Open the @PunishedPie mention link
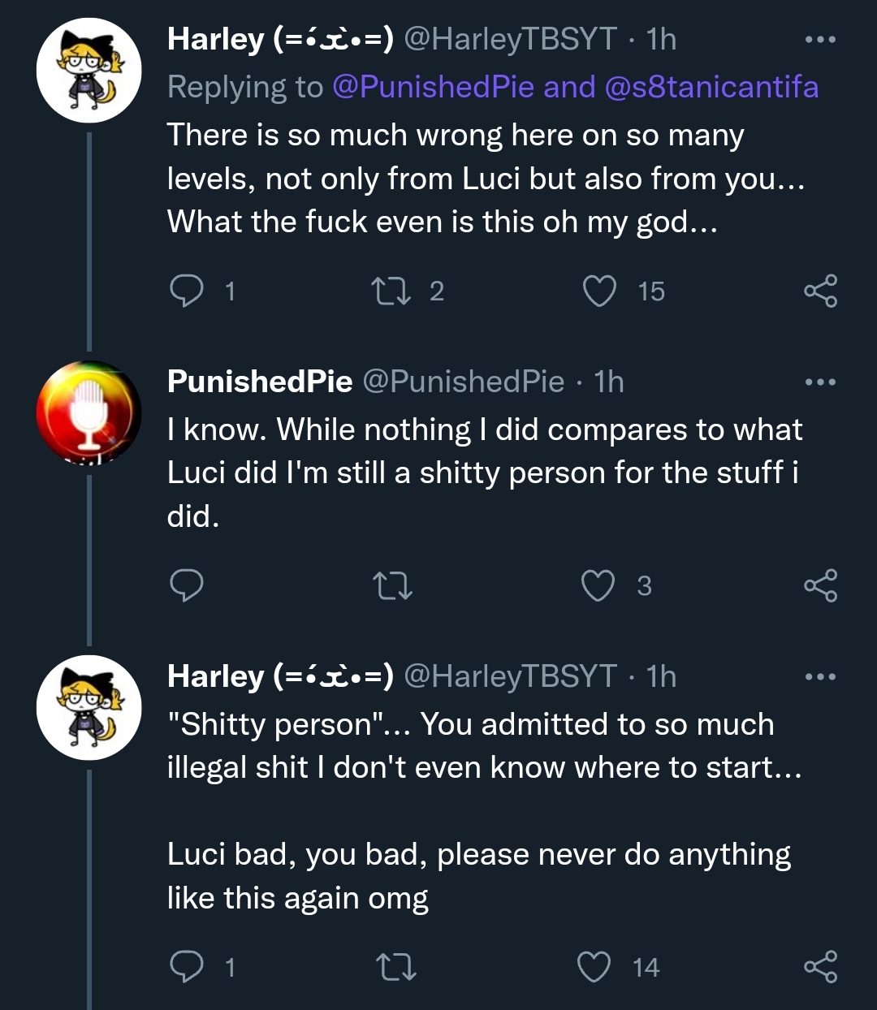877x1010 pixels. click(434, 87)
